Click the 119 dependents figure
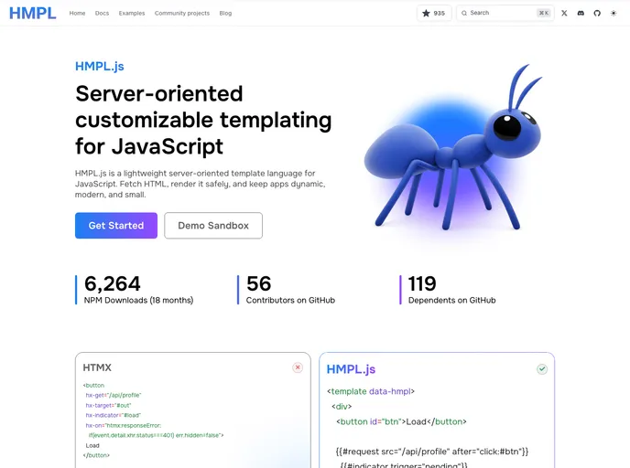630x468 pixels. click(422, 283)
